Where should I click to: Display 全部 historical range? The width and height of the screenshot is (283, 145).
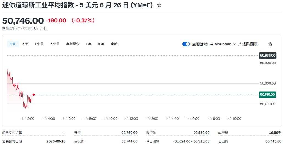114,44
